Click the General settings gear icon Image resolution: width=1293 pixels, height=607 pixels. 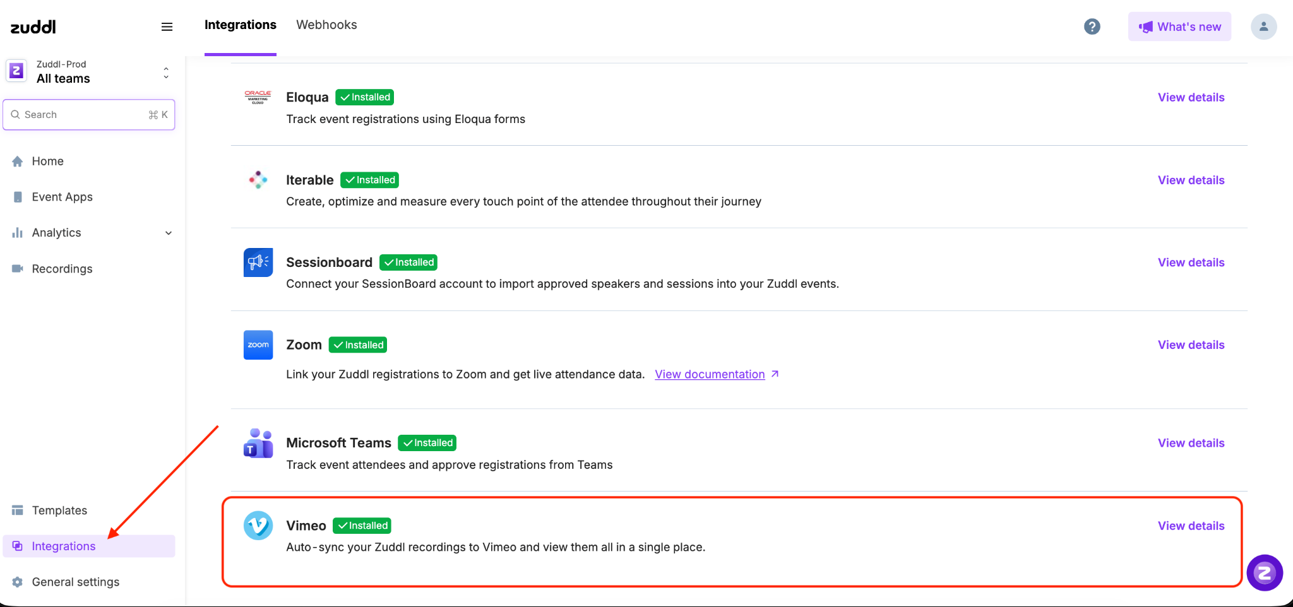click(x=18, y=582)
